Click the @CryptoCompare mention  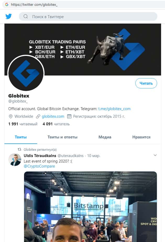point(39,166)
